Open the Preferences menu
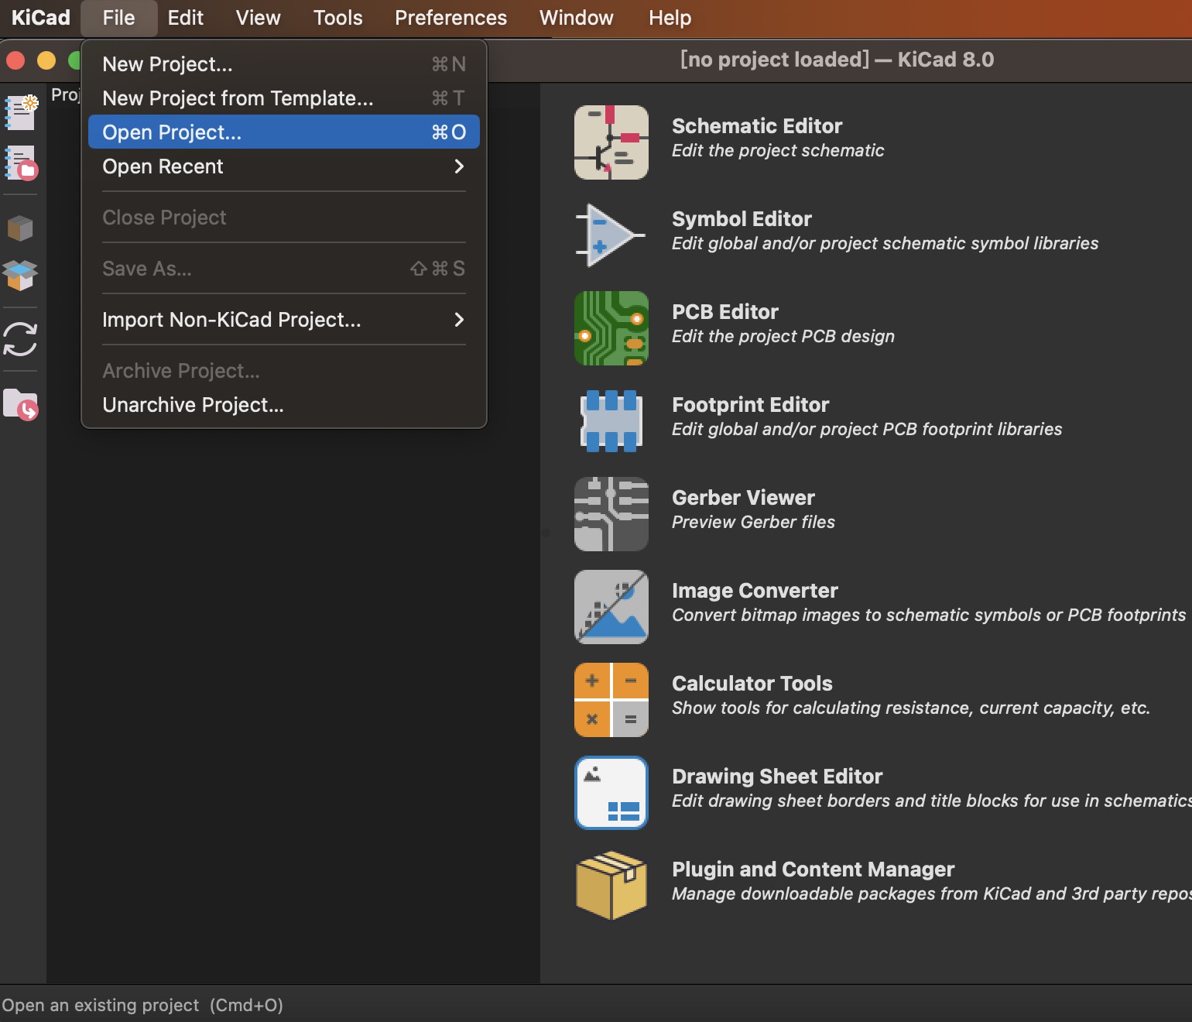This screenshot has height=1022, width=1192. tap(451, 18)
